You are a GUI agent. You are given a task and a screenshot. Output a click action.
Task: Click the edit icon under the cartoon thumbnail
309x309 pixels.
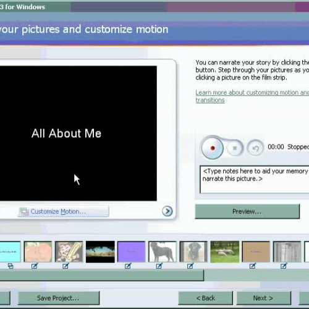point(66,266)
